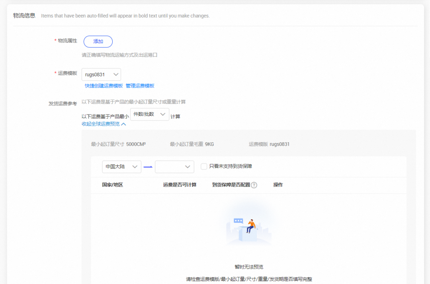This screenshot has height=284, width=430.
Task: Open the 运费模板 template dropdown showing rugs0831
Action: [101, 74]
